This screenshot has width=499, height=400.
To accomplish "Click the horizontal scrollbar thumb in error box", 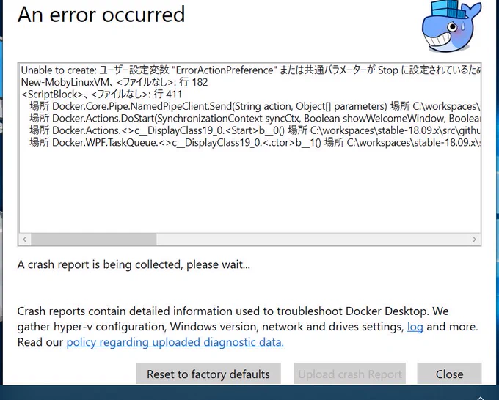I will pos(94,240).
